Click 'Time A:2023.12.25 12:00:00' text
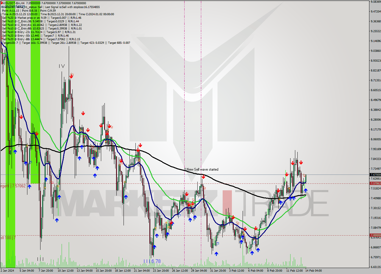Screen dimensions: 381x274 click(20, 14)
